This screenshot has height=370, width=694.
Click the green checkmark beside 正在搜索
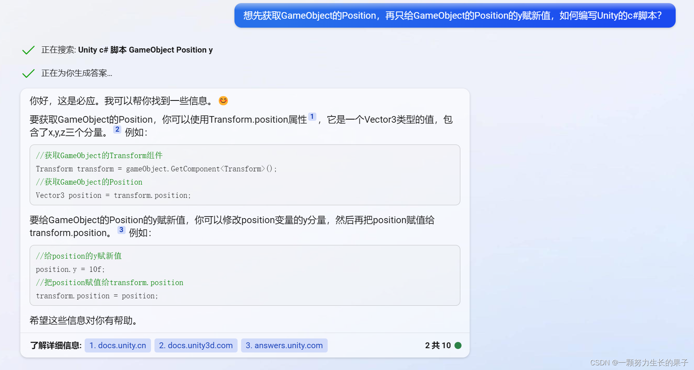click(x=28, y=50)
